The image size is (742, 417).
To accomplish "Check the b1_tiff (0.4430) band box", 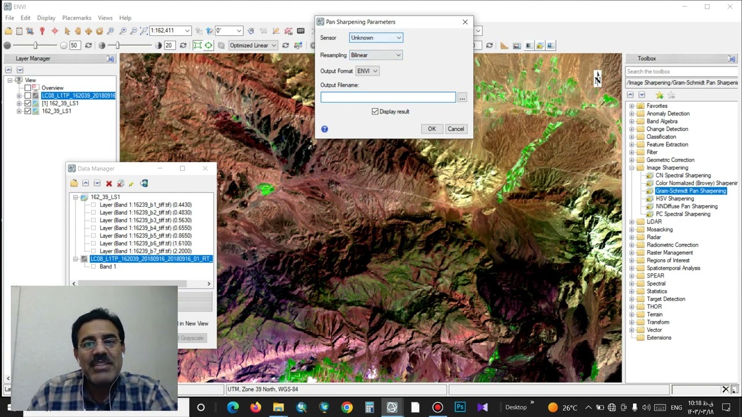I will coord(93,205).
